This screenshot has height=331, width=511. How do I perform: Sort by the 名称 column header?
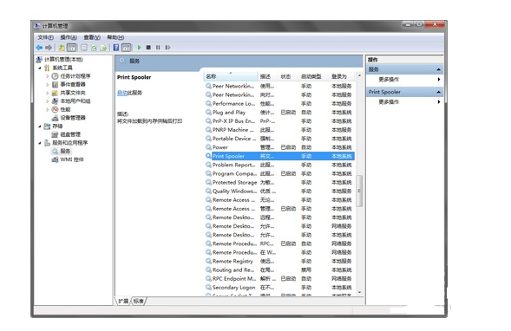(231, 76)
